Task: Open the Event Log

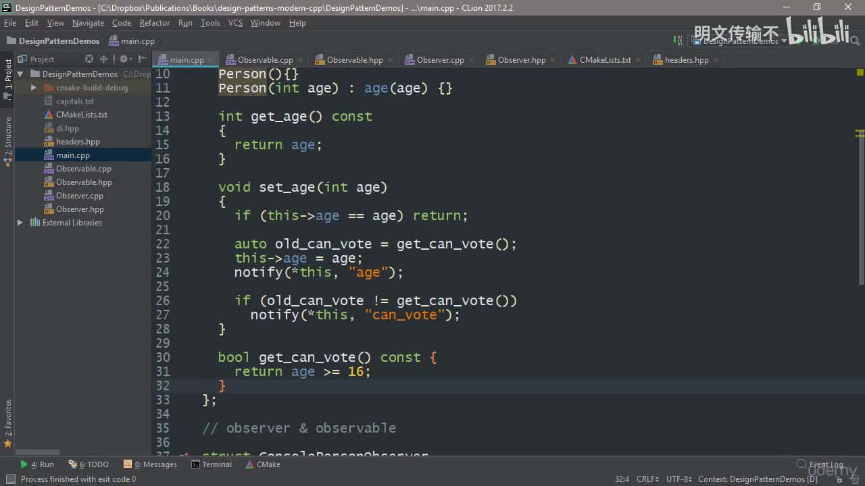Action: [x=820, y=464]
